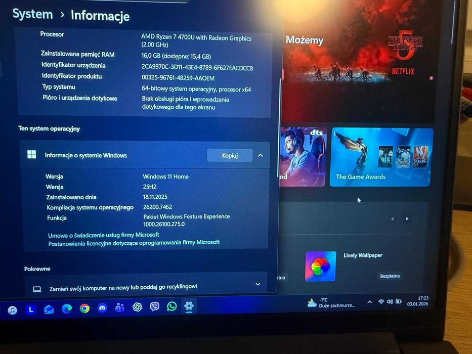Screen dimensions: 472x354
Task: Select 64-bitowy system operacyjny text
Action: point(196,89)
